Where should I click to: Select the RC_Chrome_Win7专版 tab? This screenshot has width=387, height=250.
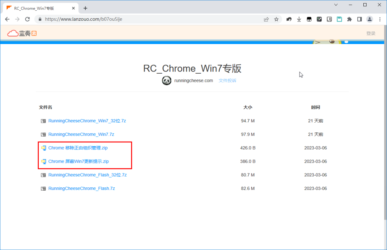pyautogui.click(x=41, y=8)
